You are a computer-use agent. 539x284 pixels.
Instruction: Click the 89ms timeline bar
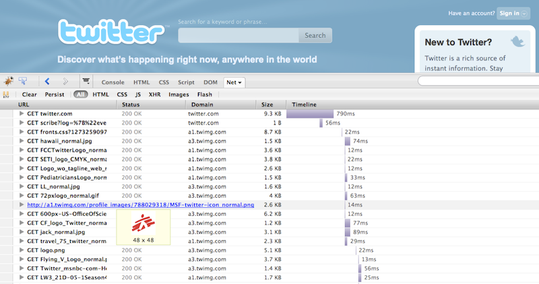pos(348,232)
